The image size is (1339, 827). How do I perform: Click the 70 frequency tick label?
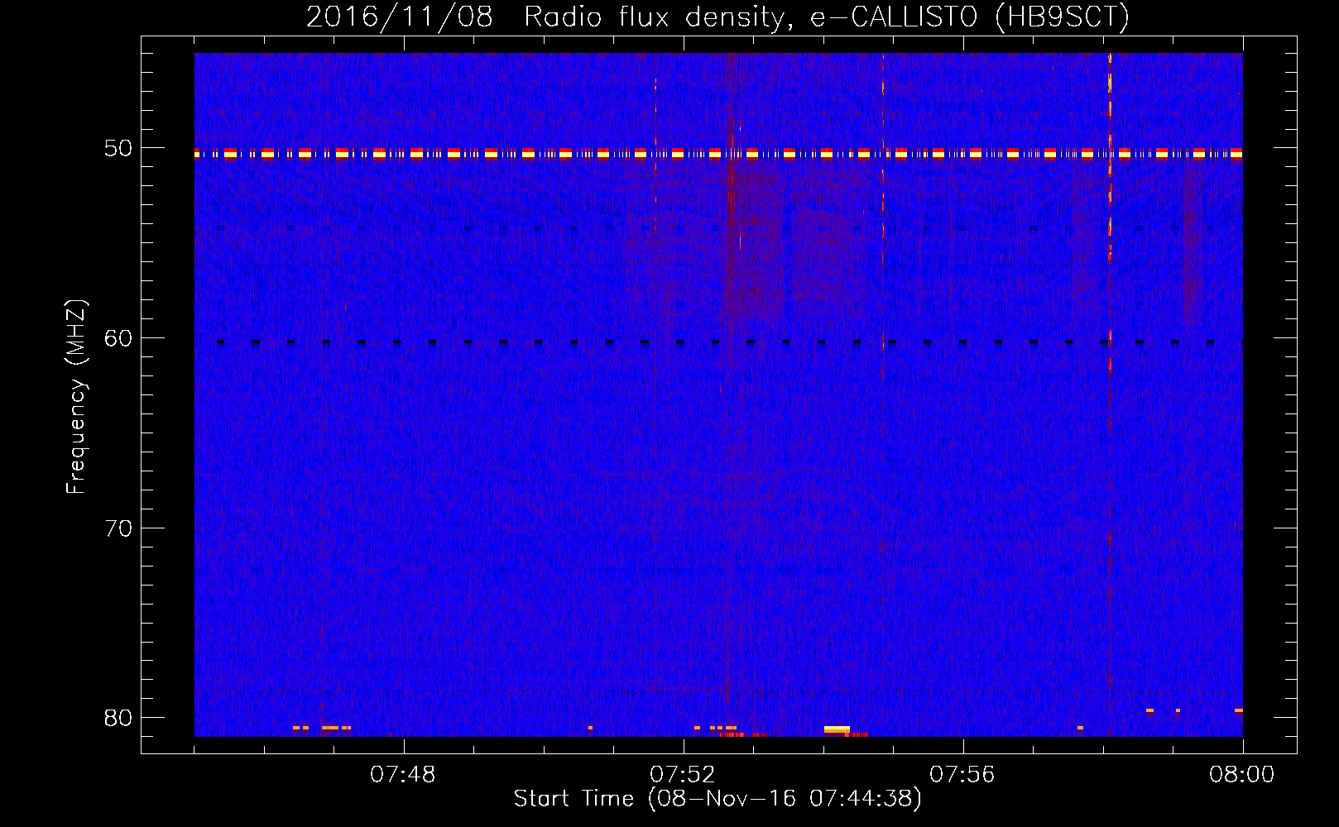pyautogui.click(x=118, y=528)
